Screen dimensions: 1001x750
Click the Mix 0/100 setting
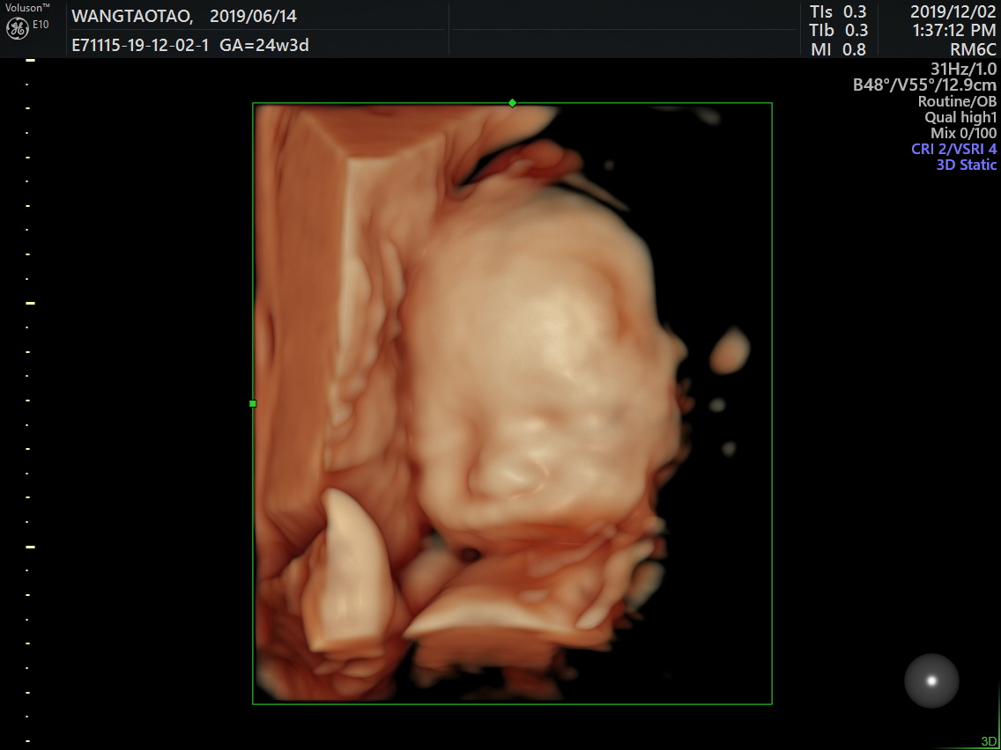pos(963,133)
